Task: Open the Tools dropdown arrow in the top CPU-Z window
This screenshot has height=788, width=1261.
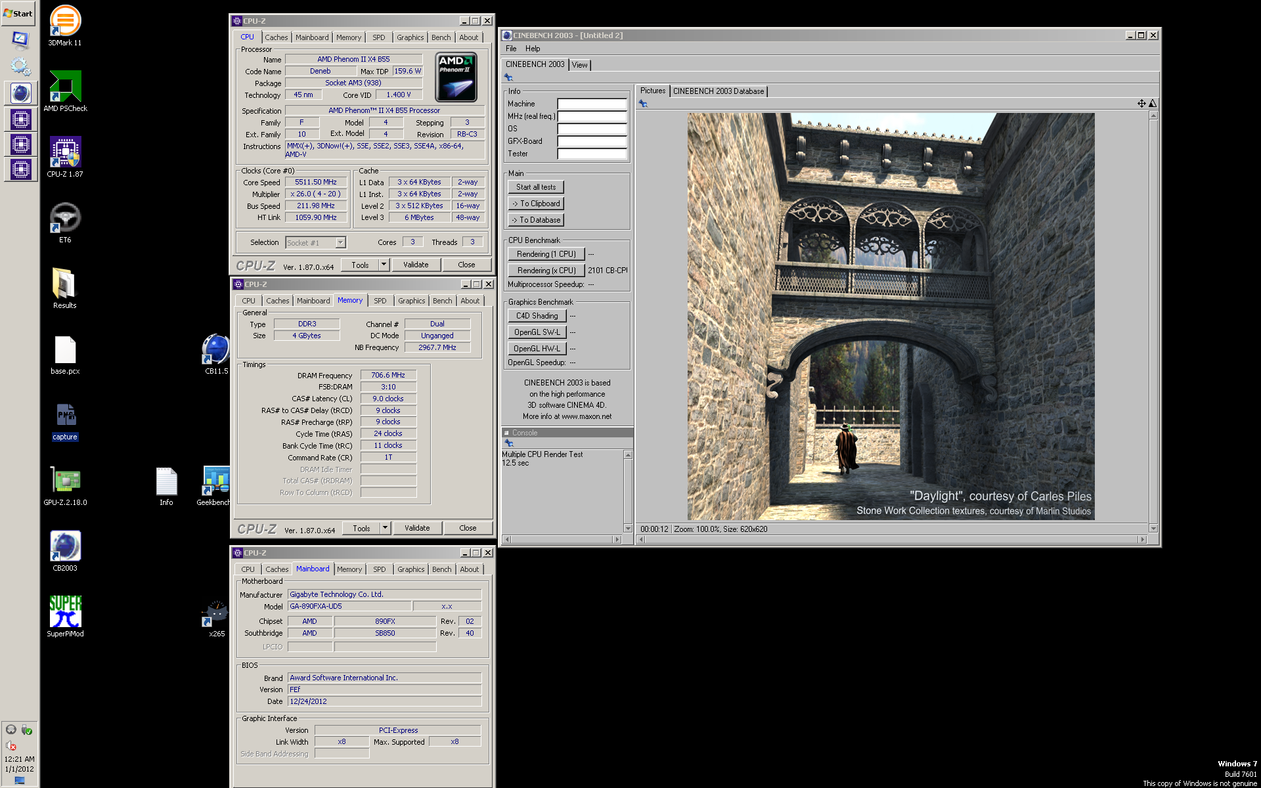Action: pyautogui.click(x=384, y=265)
